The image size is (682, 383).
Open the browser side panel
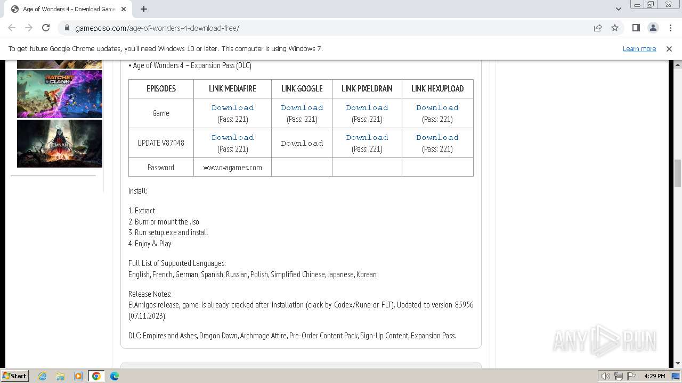coord(636,28)
